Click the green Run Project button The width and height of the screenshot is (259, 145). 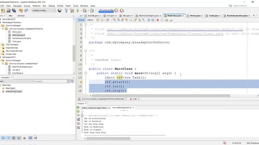coord(78,11)
